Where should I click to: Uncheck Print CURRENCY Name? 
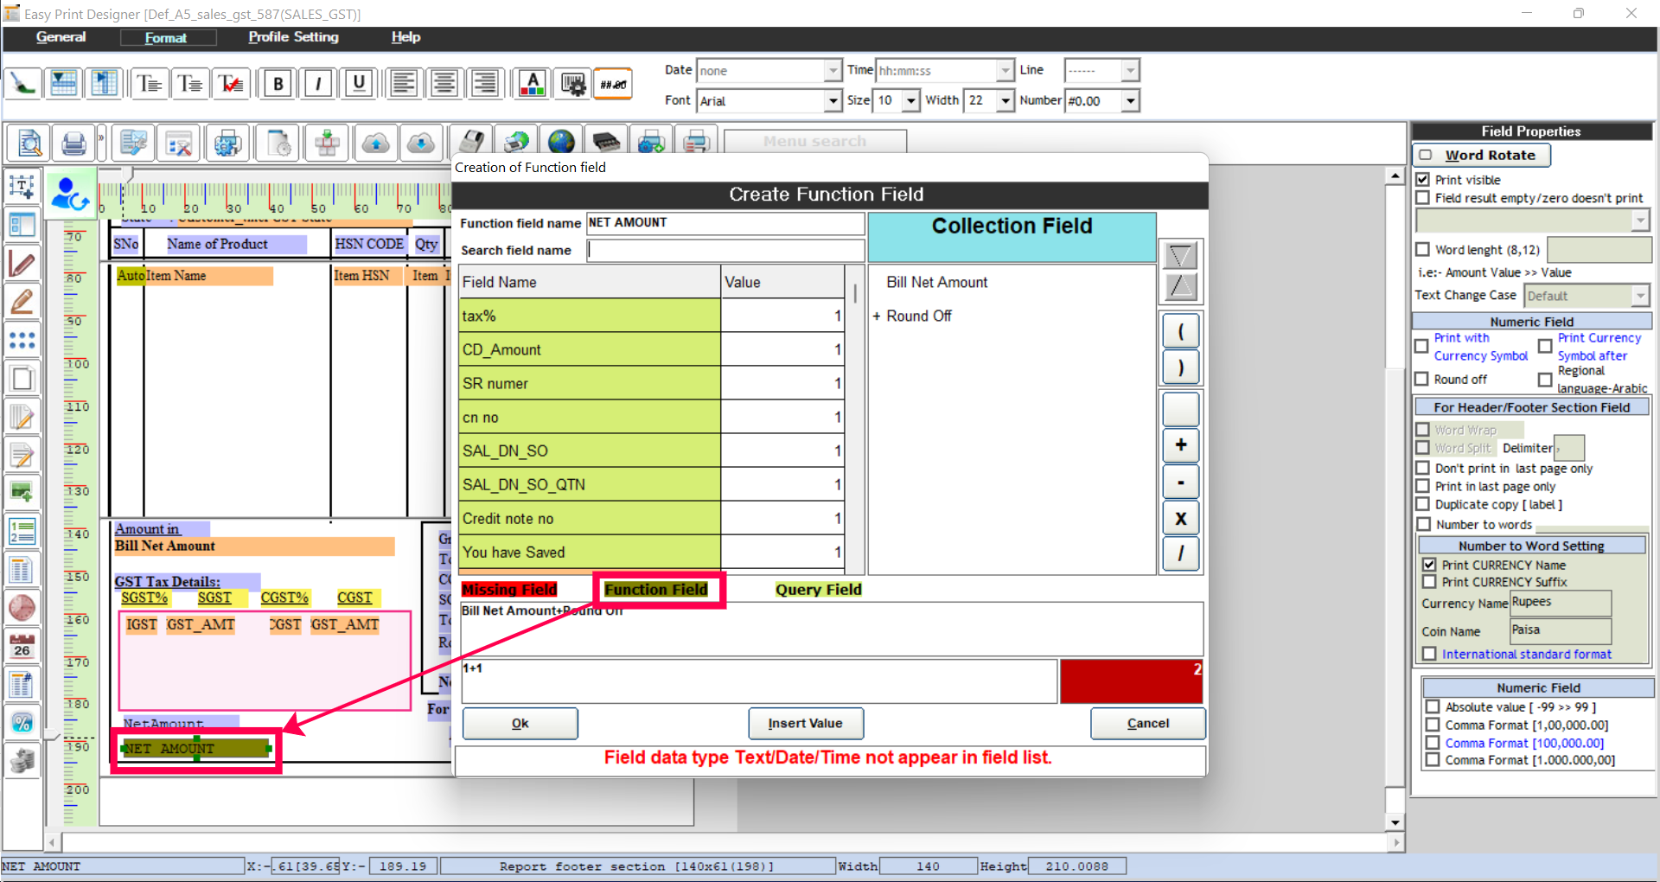(x=1430, y=565)
